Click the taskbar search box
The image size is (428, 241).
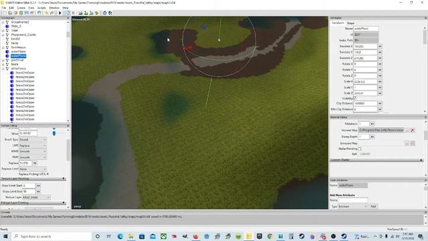[x=52, y=236]
